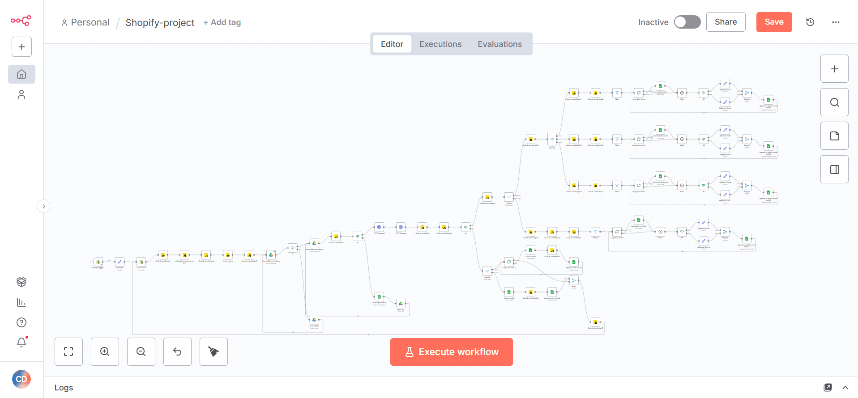Zoom out of the workflow canvas
The width and height of the screenshot is (858, 398).
(141, 351)
